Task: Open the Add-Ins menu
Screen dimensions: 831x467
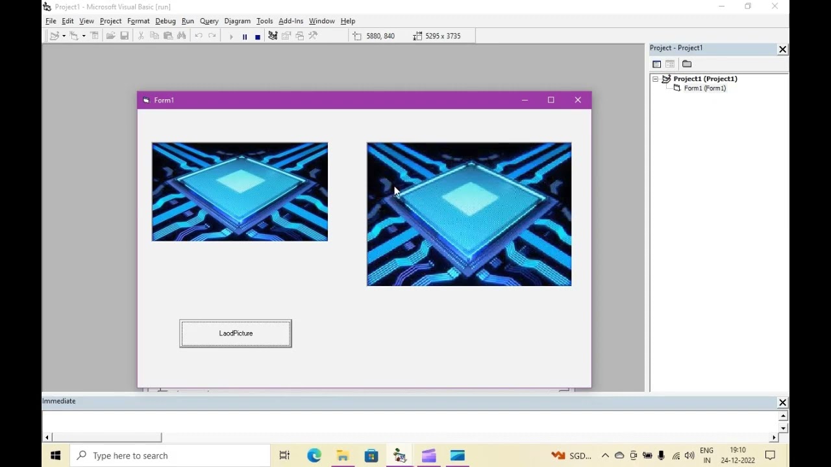Action: [x=291, y=21]
